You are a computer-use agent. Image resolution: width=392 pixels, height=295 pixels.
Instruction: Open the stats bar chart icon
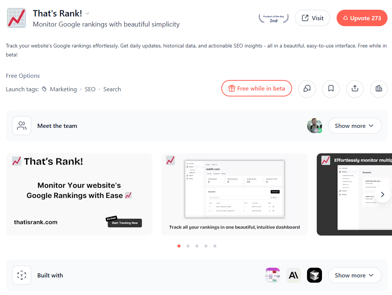[379, 89]
